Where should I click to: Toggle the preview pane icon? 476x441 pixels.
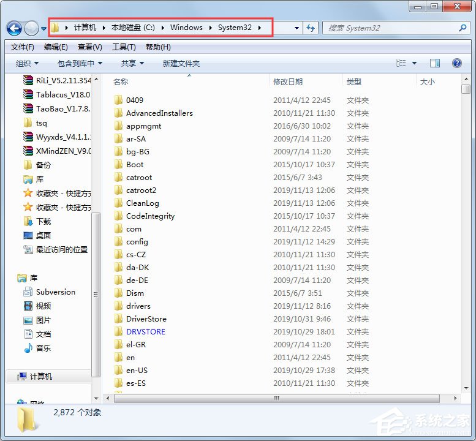[435, 63]
